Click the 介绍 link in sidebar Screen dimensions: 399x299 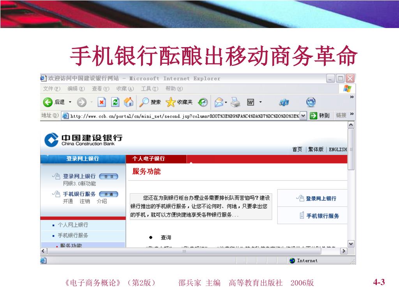point(102,201)
